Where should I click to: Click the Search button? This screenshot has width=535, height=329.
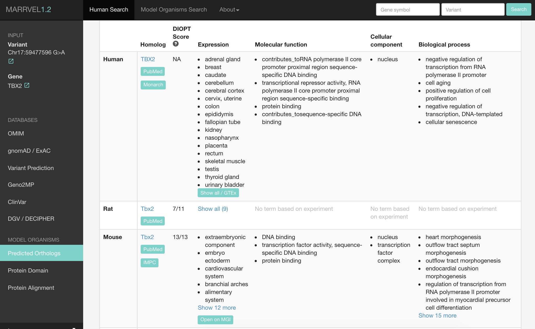pos(518,9)
